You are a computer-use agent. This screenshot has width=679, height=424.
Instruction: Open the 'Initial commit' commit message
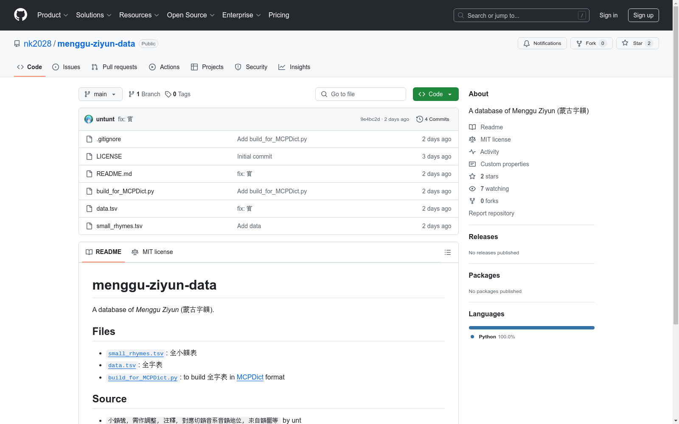point(255,156)
